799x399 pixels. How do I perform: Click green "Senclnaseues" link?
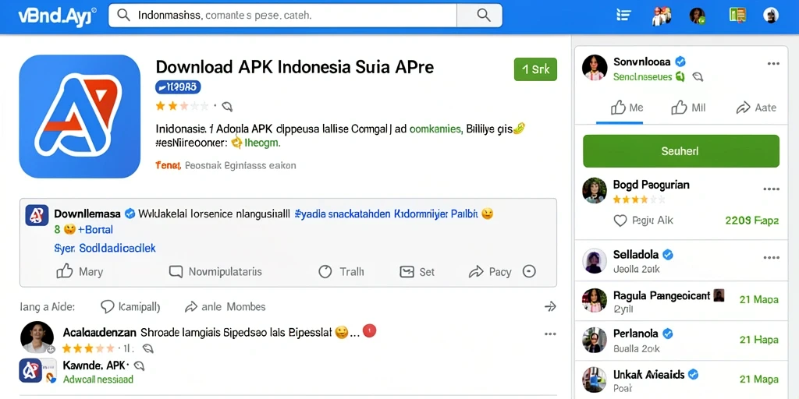coord(643,77)
